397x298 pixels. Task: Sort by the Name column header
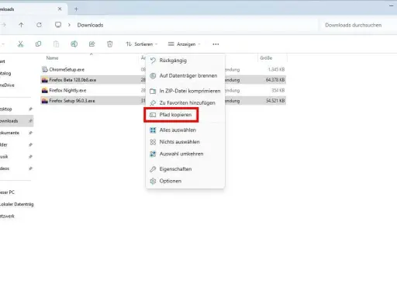(52, 58)
